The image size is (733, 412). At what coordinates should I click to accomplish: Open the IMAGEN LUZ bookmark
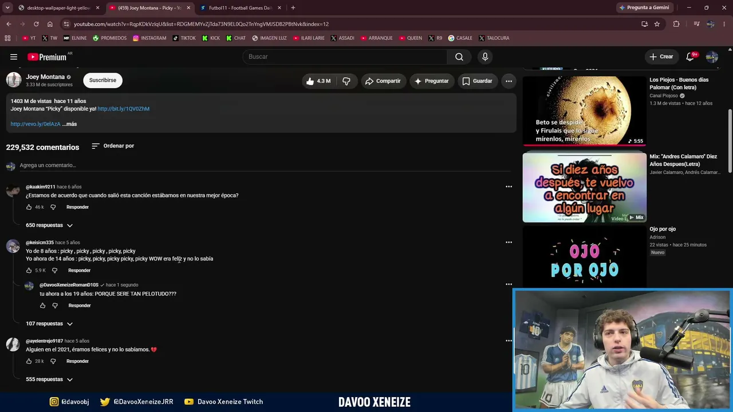pyautogui.click(x=269, y=38)
